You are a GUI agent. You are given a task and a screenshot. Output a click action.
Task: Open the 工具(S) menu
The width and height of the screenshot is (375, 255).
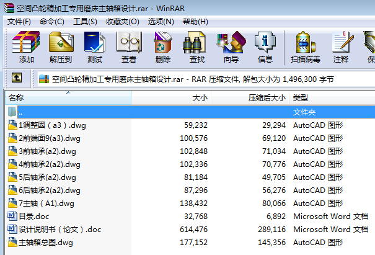pos(85,22)
